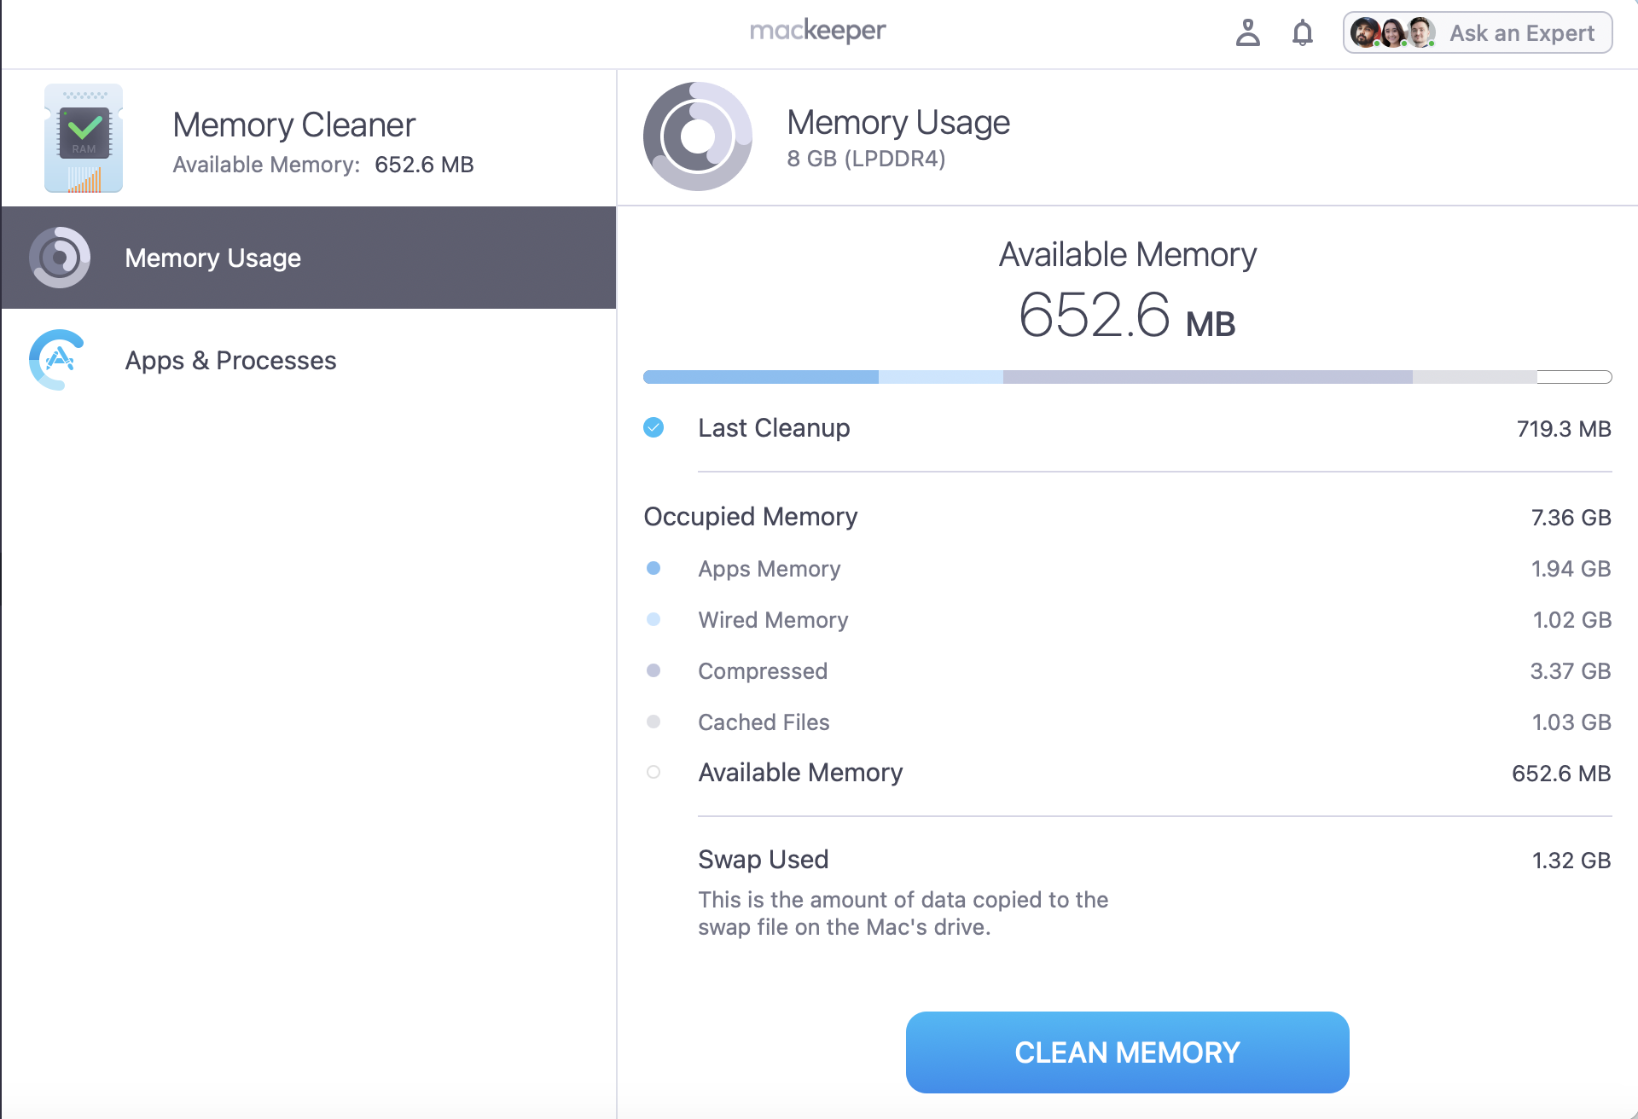Click the notifications bell icon
The image size is (1638, 1119).
pos(1302,33)
